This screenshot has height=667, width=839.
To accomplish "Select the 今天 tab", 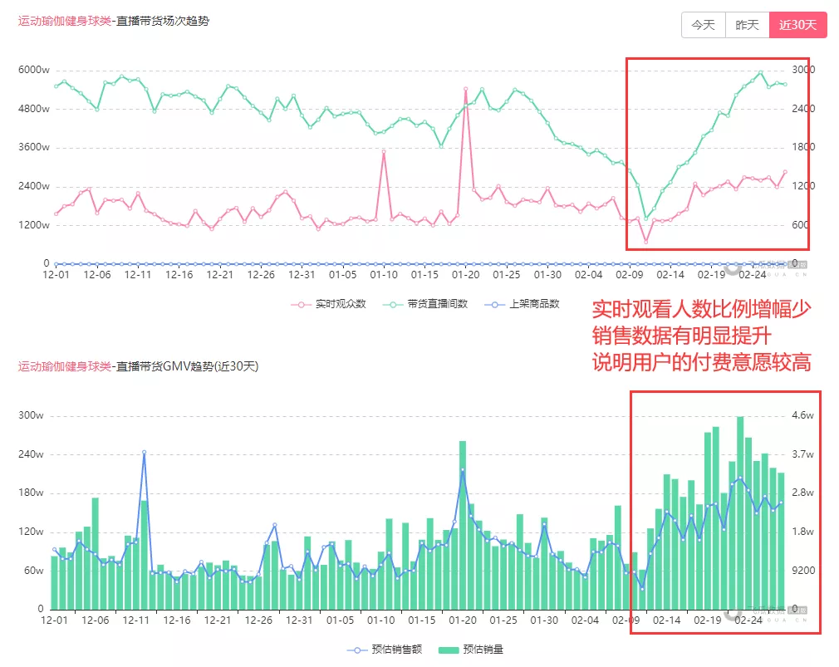I will coord(703,25).
